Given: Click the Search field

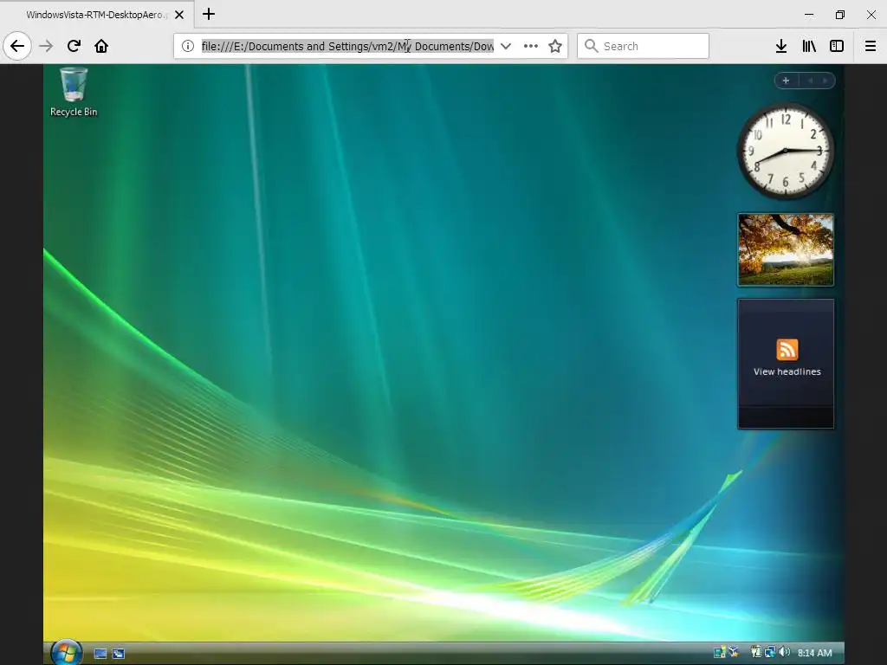Looking at the screenshot, I should click(x=643, y=46).
